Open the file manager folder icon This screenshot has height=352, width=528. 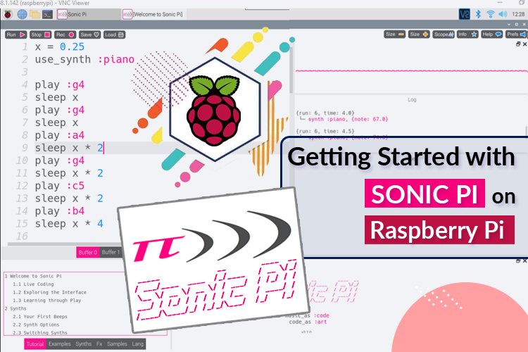click(34, 15)
